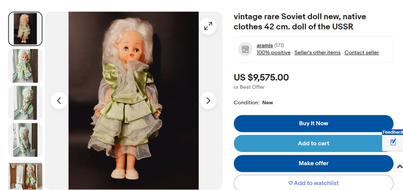Image resolution: width=403 pixels, height=190 pixels.
Task: Click Contact seller link
Action: [362, 52]
